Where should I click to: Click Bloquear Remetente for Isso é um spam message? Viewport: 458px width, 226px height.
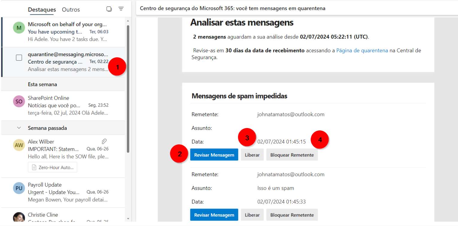pos(292,215)
